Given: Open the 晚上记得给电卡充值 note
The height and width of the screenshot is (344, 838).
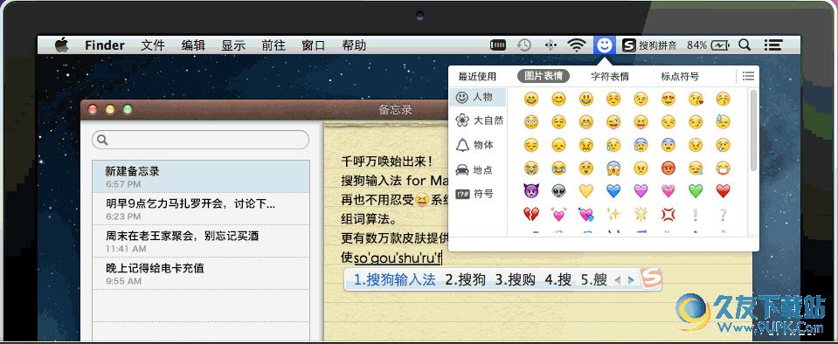Looking at the screenshot, I should click(201, 273).
